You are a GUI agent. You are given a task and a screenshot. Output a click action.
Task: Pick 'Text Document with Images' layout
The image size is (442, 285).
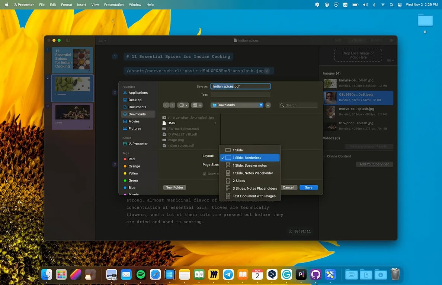[254, 196]
